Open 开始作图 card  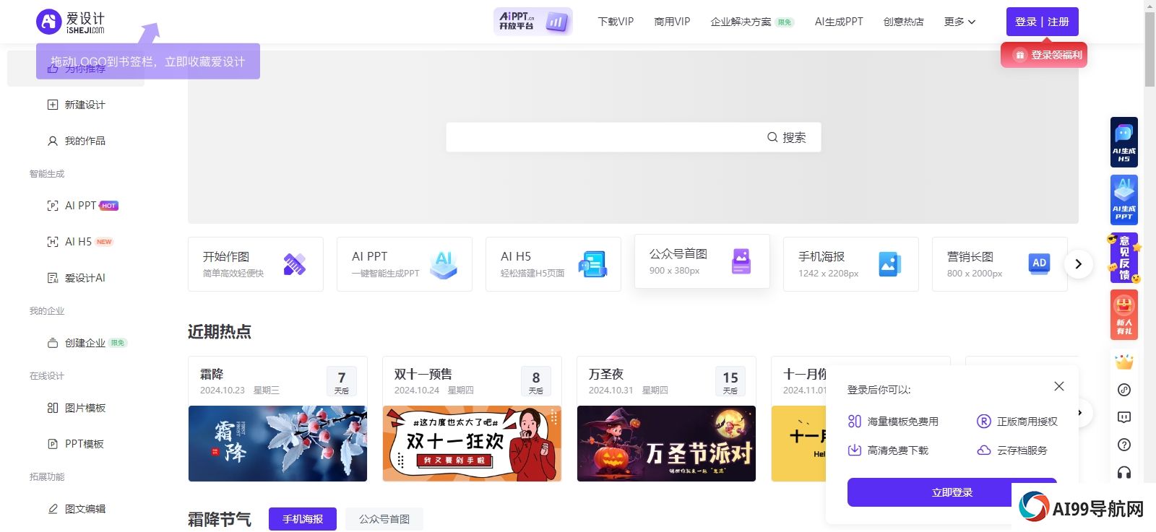point(256,264)
